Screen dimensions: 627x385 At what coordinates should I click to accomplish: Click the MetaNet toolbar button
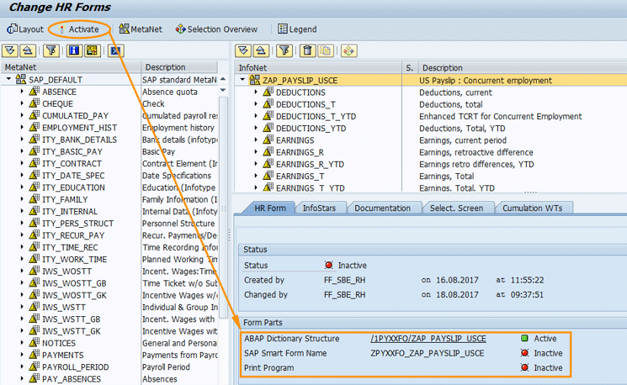(x=141, y=29)
